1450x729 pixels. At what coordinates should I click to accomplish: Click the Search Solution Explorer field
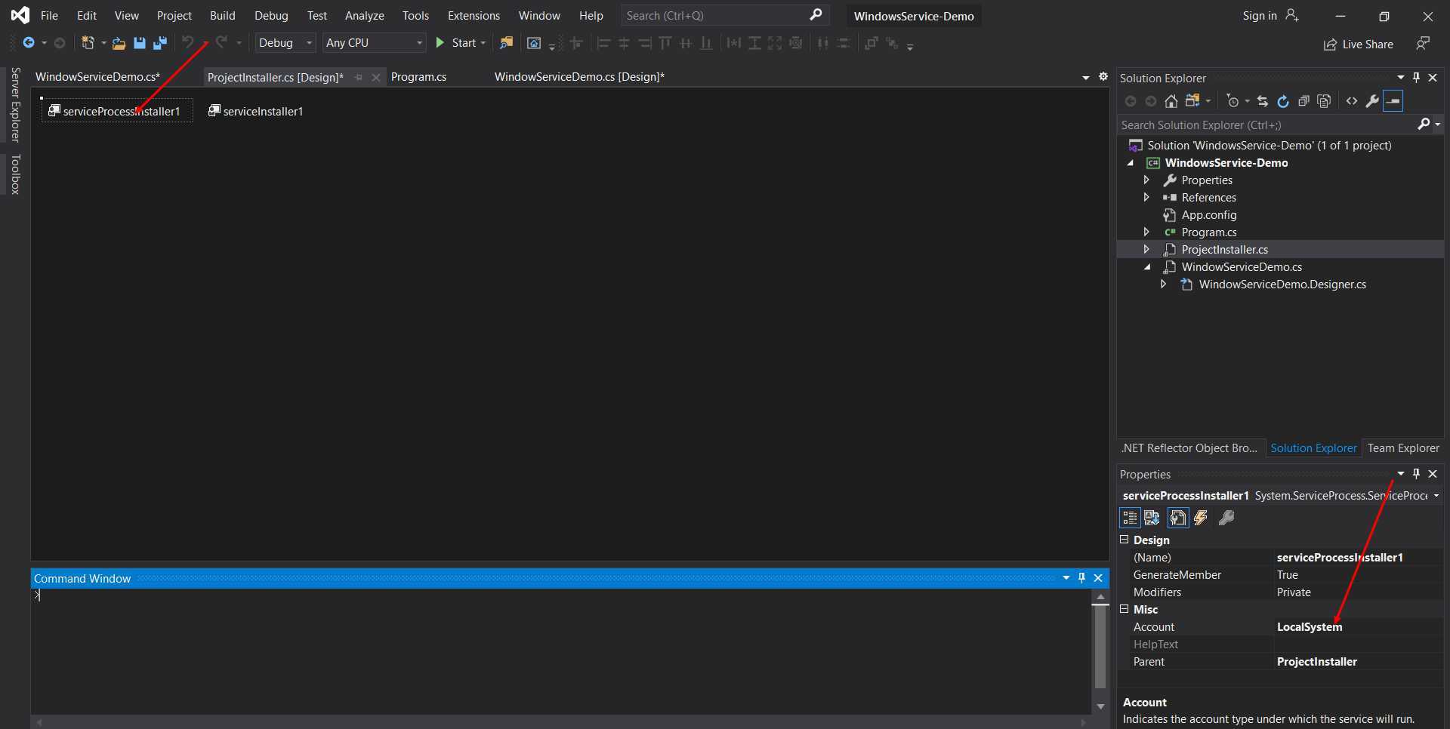tap(1266, 125)
